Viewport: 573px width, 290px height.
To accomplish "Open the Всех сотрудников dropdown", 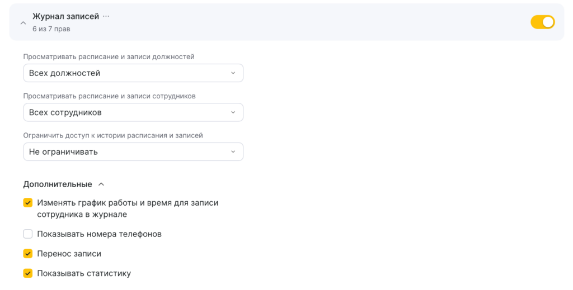I will [133, 112].
